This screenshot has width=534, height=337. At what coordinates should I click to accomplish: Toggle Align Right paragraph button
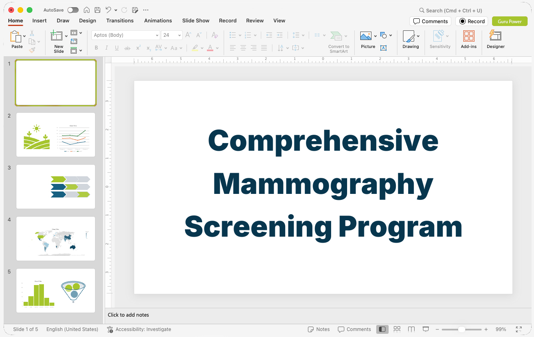click(254, 48)
